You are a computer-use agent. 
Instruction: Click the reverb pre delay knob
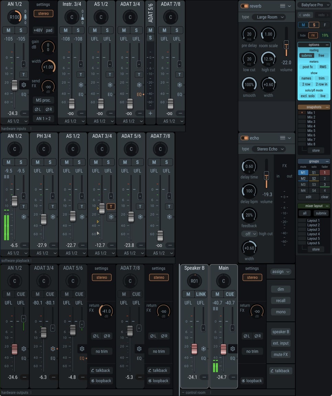249,34
